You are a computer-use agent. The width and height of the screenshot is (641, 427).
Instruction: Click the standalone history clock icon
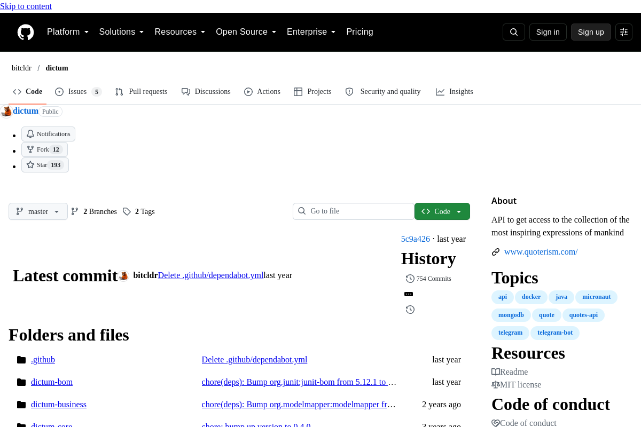[410, 310]
